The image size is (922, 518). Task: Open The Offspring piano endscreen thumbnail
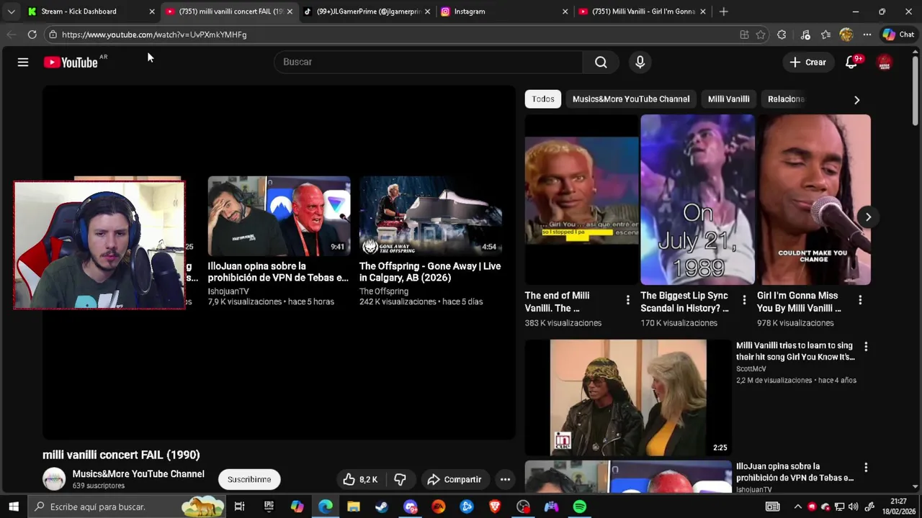coord(431,216)
